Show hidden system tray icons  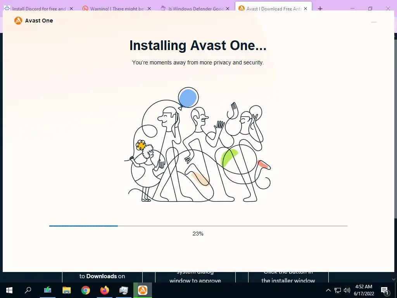(x=328, y=290)
